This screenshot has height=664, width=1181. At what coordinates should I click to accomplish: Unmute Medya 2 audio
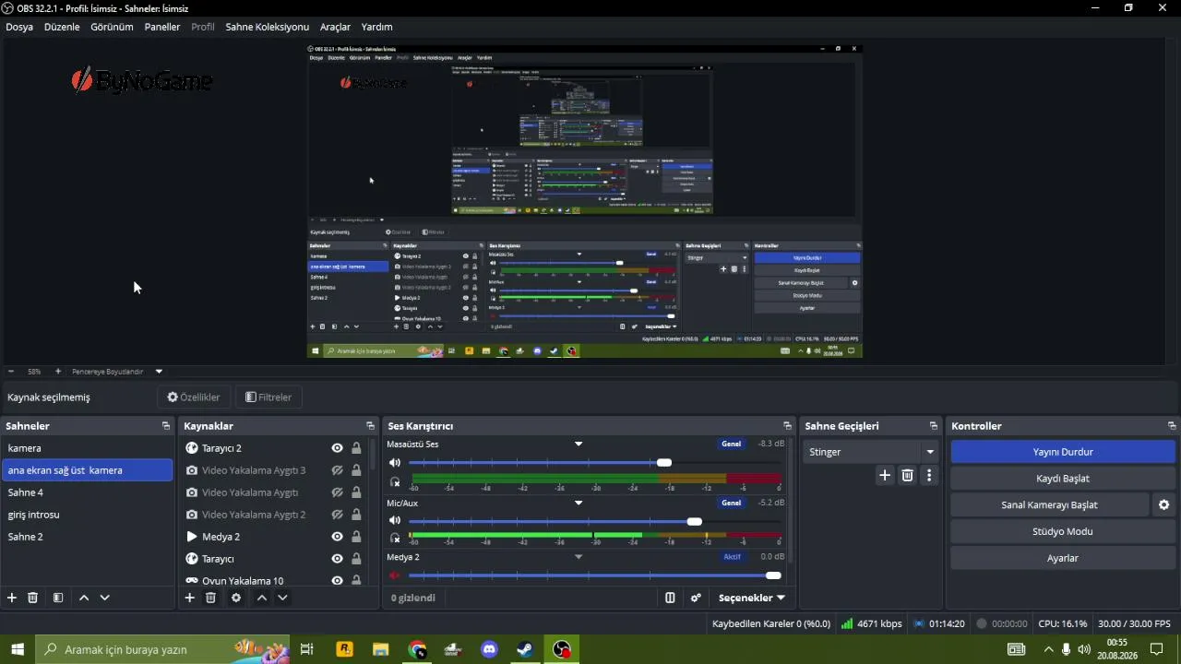[x=395, y=575]
